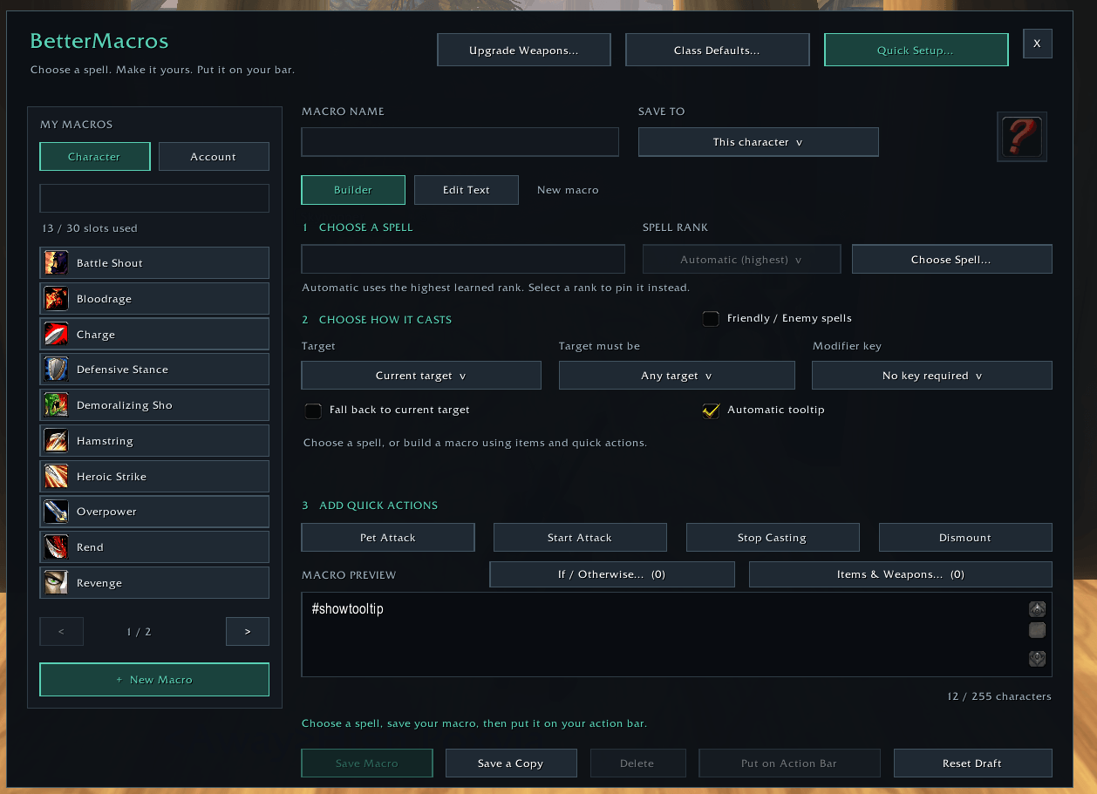Viewport: 1097px width, 794px height.
Task: Go to next macro list page
Action: 248,632
